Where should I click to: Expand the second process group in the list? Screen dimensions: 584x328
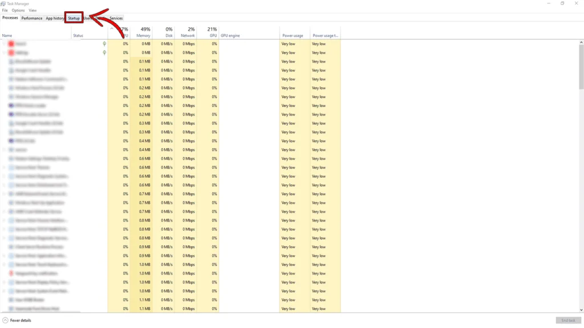5,52
